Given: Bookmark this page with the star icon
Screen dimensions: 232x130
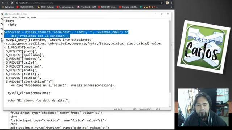Looking at the screenshot, I should [162, 3].
